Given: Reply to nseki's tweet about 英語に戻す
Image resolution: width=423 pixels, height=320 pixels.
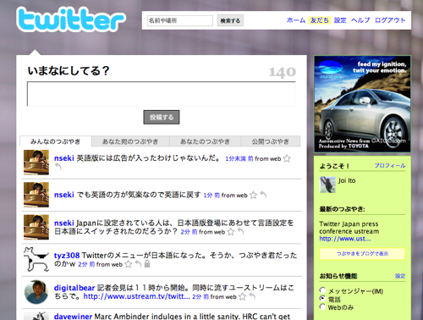Looking at the screenshot, I should pyautogui.click(x=263, y=195).
